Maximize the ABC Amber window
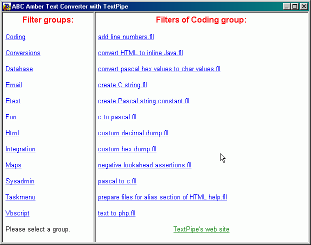 pyautogui.click(x=295, y=7)
